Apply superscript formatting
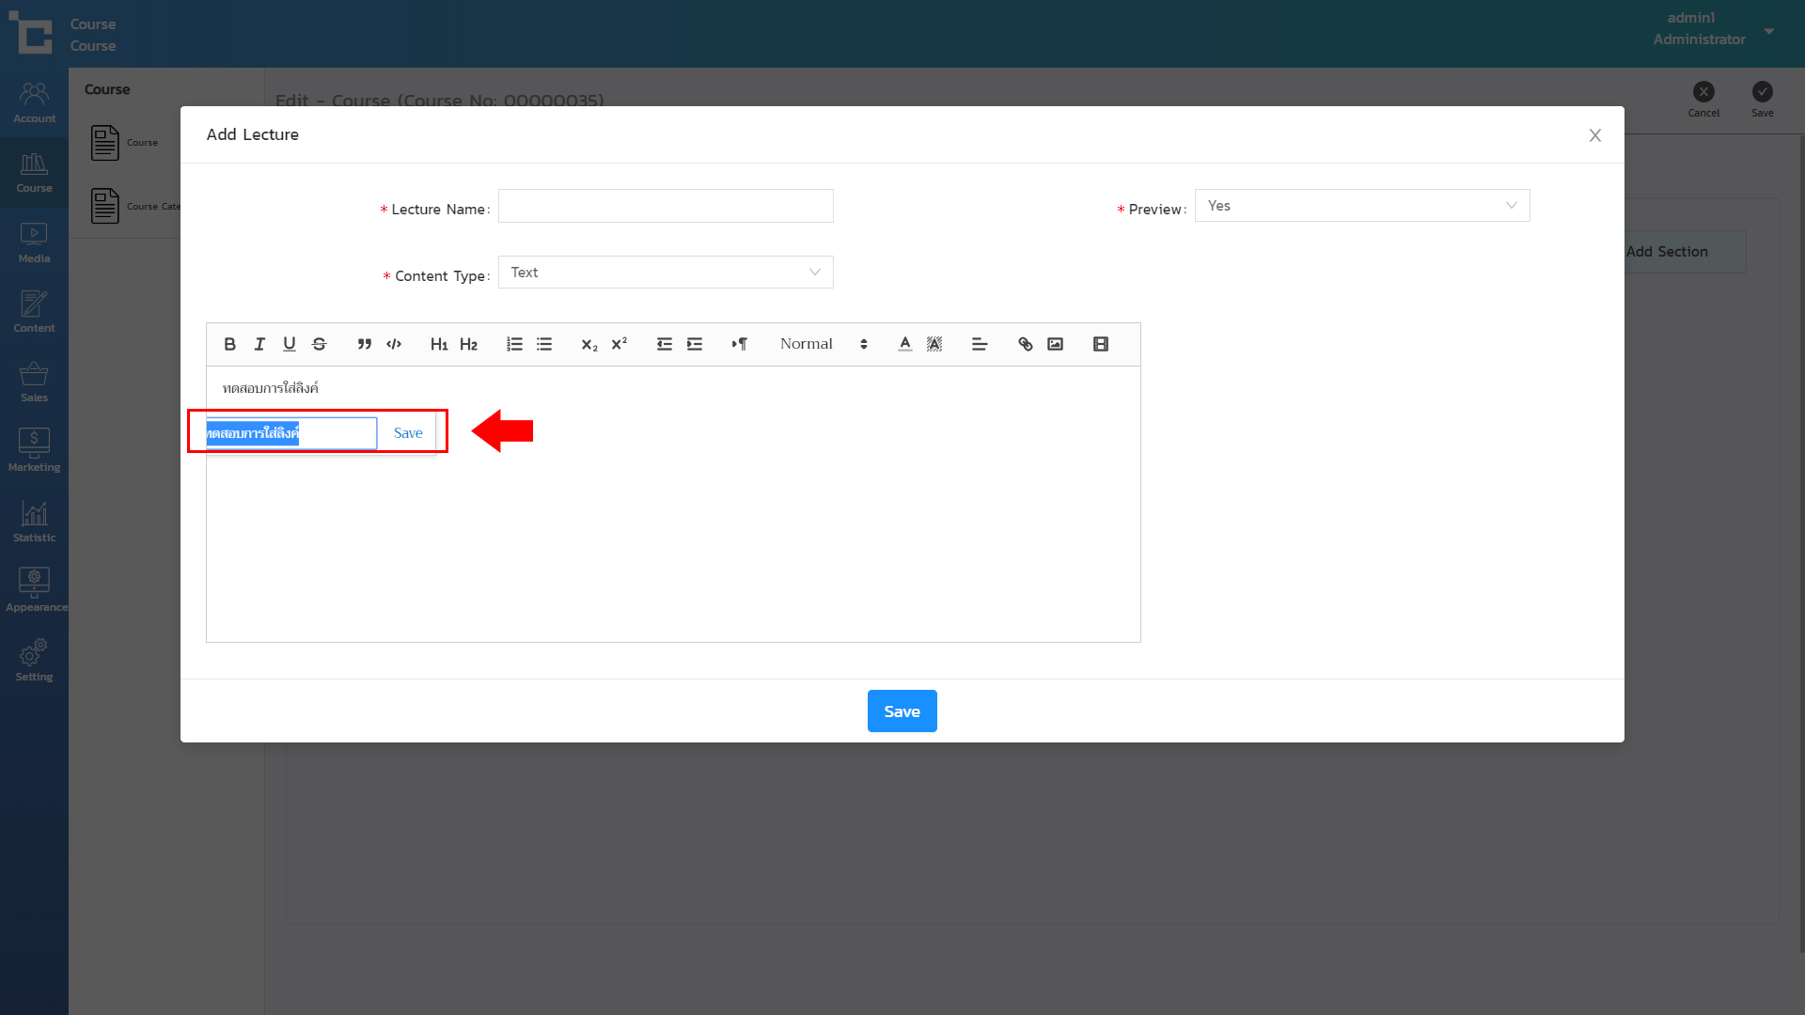1805x1015 pixels. point(619,344)
